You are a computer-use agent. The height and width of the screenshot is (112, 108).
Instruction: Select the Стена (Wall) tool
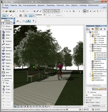pos(7,32)
